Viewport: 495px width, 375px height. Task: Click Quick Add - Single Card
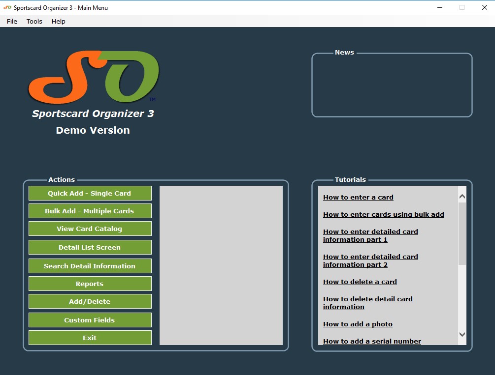tap(90, 193)
